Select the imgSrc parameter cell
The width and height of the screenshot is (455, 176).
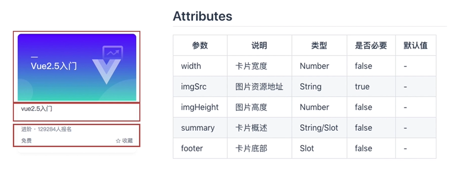(194, 87)
